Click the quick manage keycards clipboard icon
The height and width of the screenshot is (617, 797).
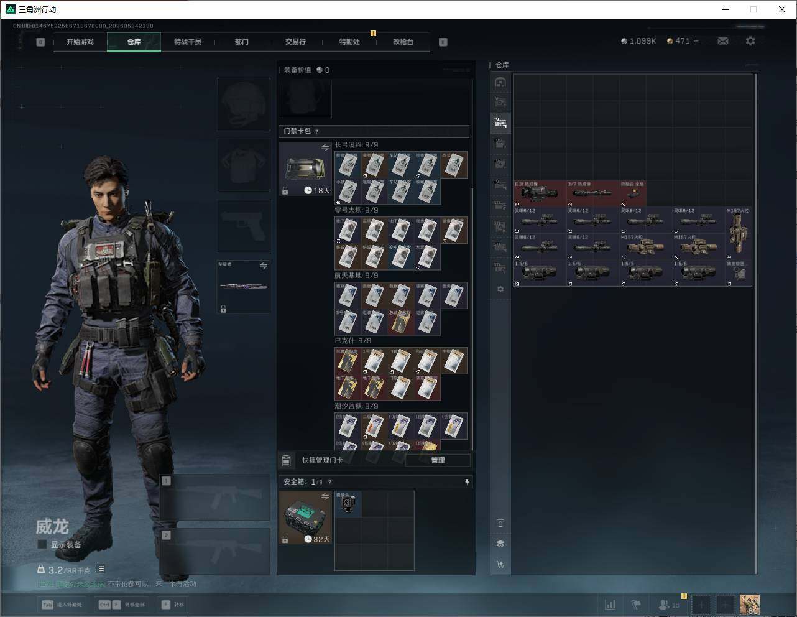tap(286, 460)
